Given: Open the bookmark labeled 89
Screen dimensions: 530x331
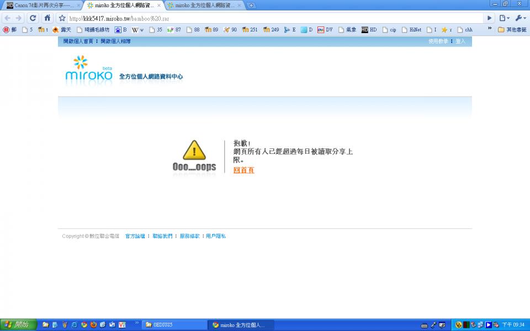Looking at the screenshot, I should pyautogui.click(x=211, y=30).
